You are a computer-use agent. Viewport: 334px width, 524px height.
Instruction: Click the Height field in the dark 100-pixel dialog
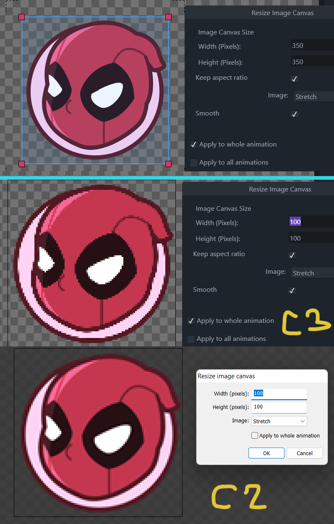coord(311,238)
